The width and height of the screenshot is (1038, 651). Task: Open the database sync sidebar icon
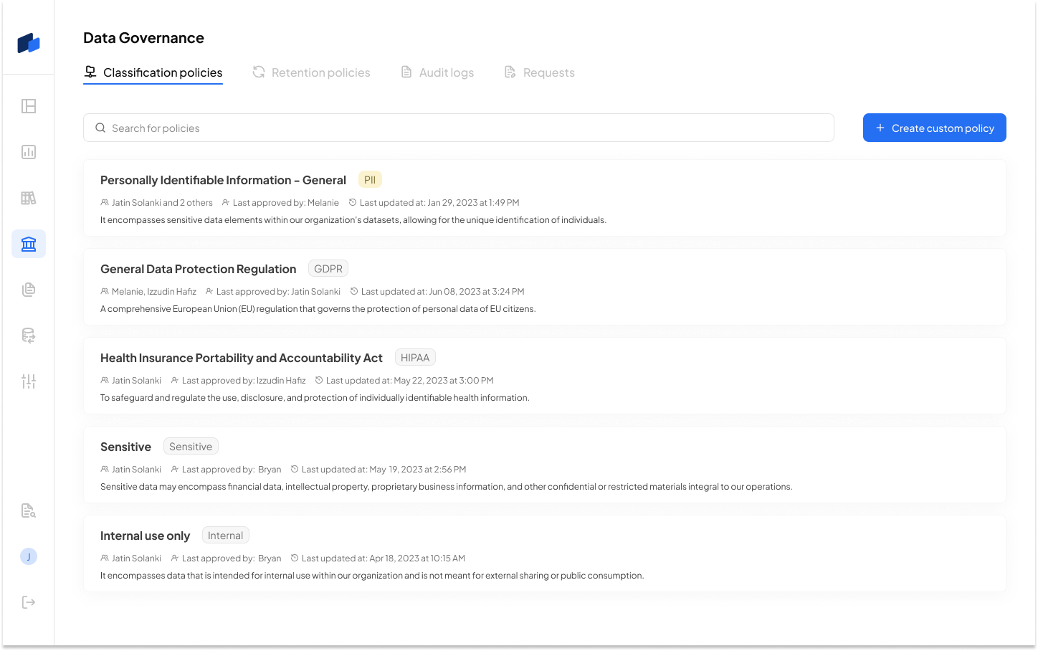click(29, 336)
